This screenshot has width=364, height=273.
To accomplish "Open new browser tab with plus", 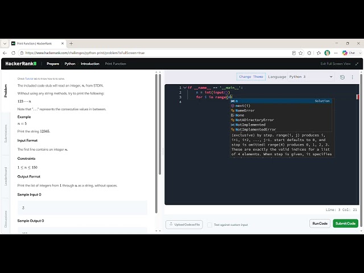I will coord(71,43).
